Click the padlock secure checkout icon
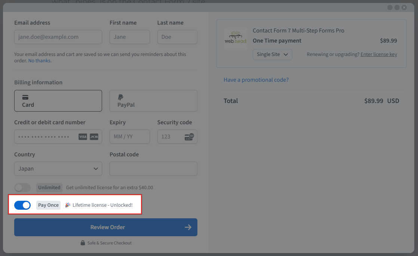 pos(83,243)
